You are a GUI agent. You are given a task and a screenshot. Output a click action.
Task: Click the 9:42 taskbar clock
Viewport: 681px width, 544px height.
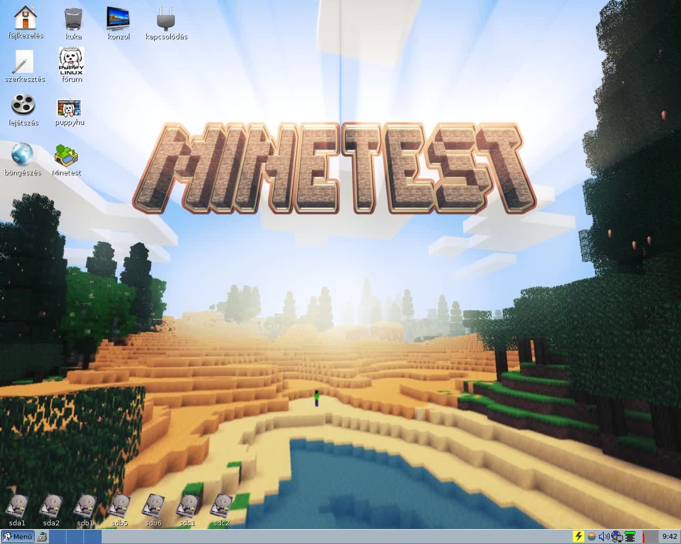coord(670,537)
